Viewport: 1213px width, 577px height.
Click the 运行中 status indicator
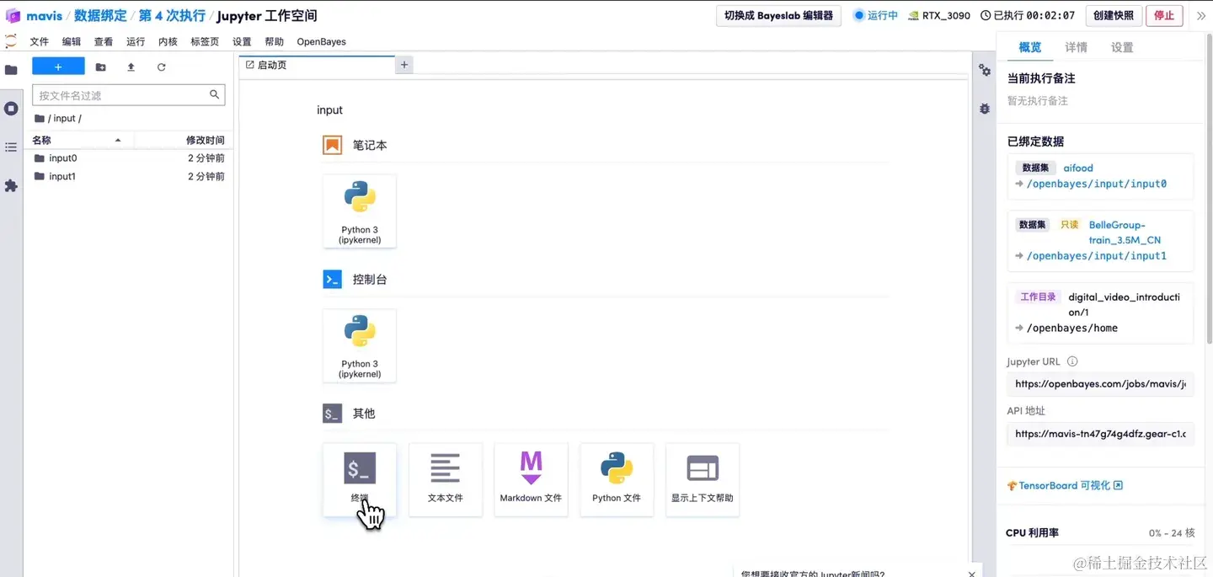coord(876,16)
